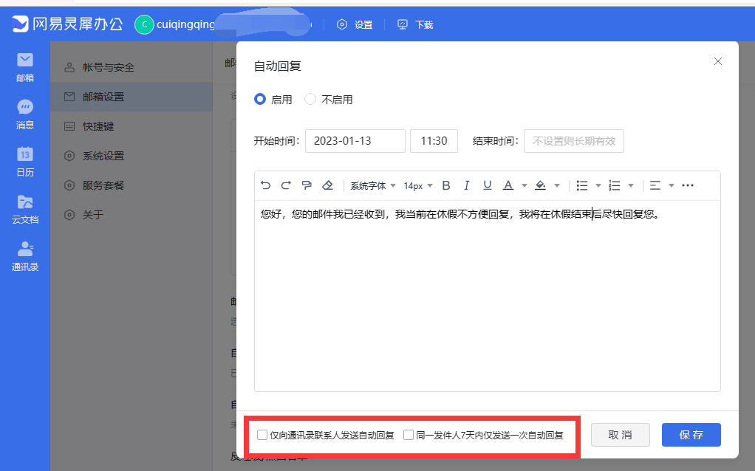This screenshot has height=471, width=755.
Task: Select 邮箱设置 in settings menu
Action: (x=131, y=97)
